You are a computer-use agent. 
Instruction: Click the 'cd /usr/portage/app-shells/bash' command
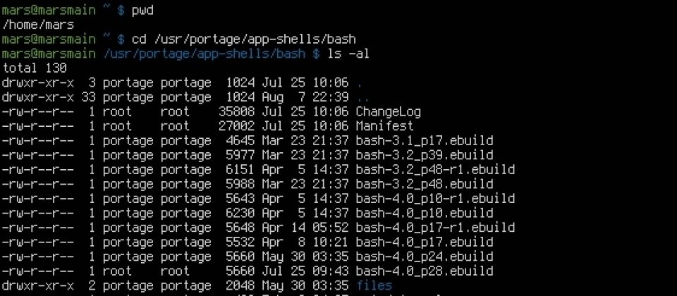(x=243, y=39)
